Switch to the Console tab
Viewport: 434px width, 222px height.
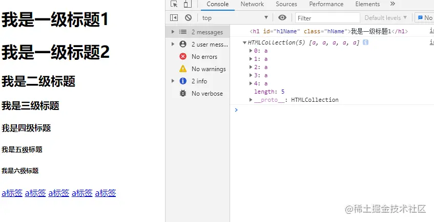click(218, 4)
